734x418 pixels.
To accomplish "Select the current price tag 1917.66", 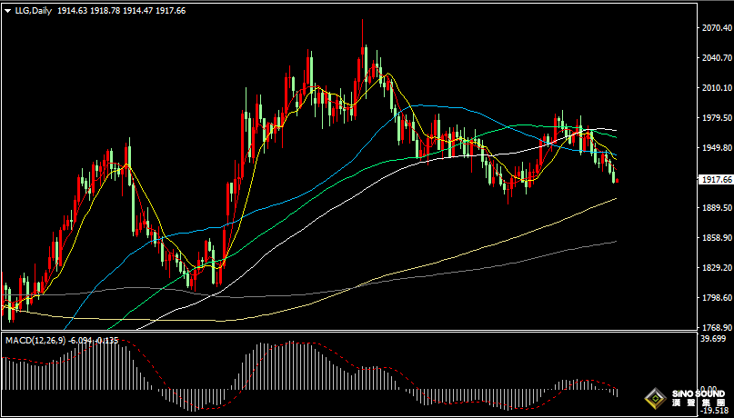I will [717, 180].
